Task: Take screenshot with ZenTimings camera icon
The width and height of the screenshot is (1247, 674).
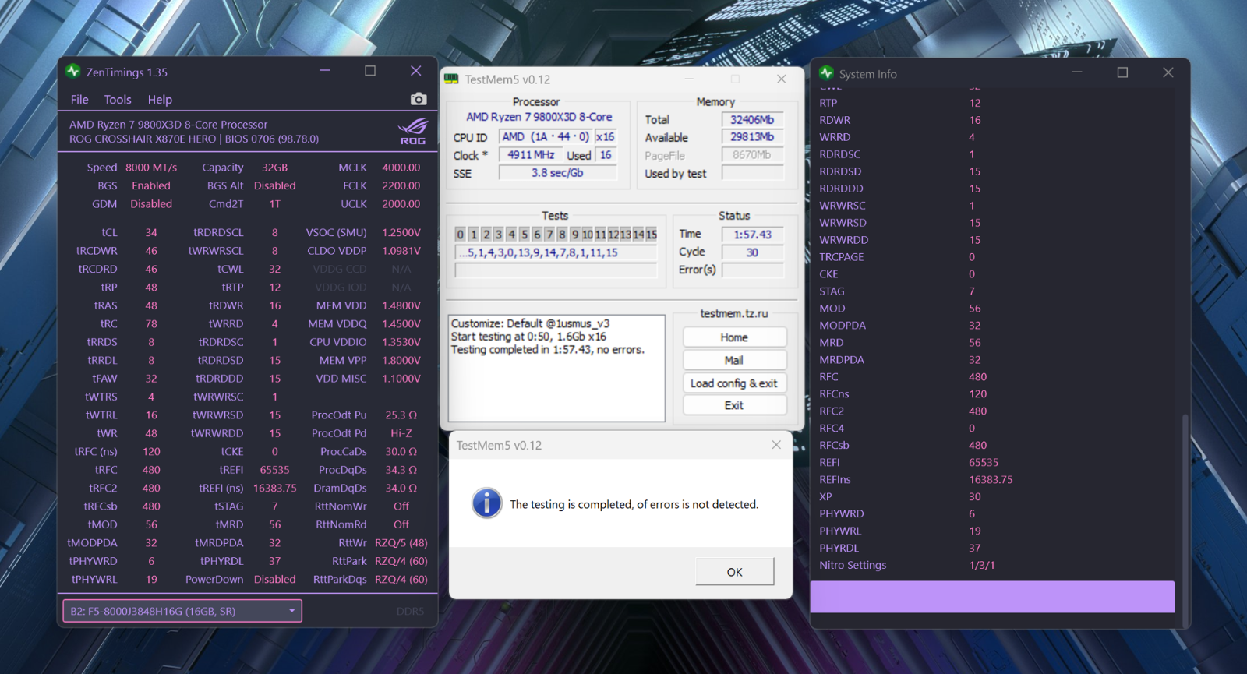Action: 419,99
